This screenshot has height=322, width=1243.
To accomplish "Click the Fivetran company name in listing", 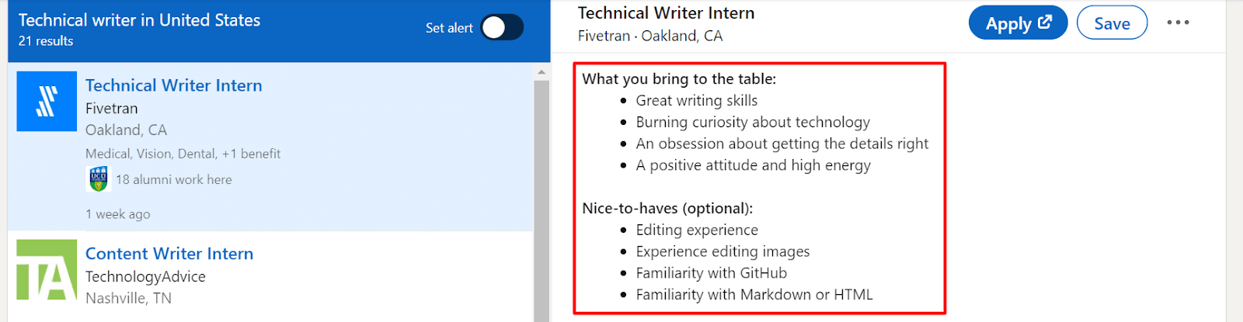I will (x=112, y=109).
